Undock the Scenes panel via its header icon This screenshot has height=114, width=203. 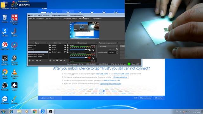(47, 43)
